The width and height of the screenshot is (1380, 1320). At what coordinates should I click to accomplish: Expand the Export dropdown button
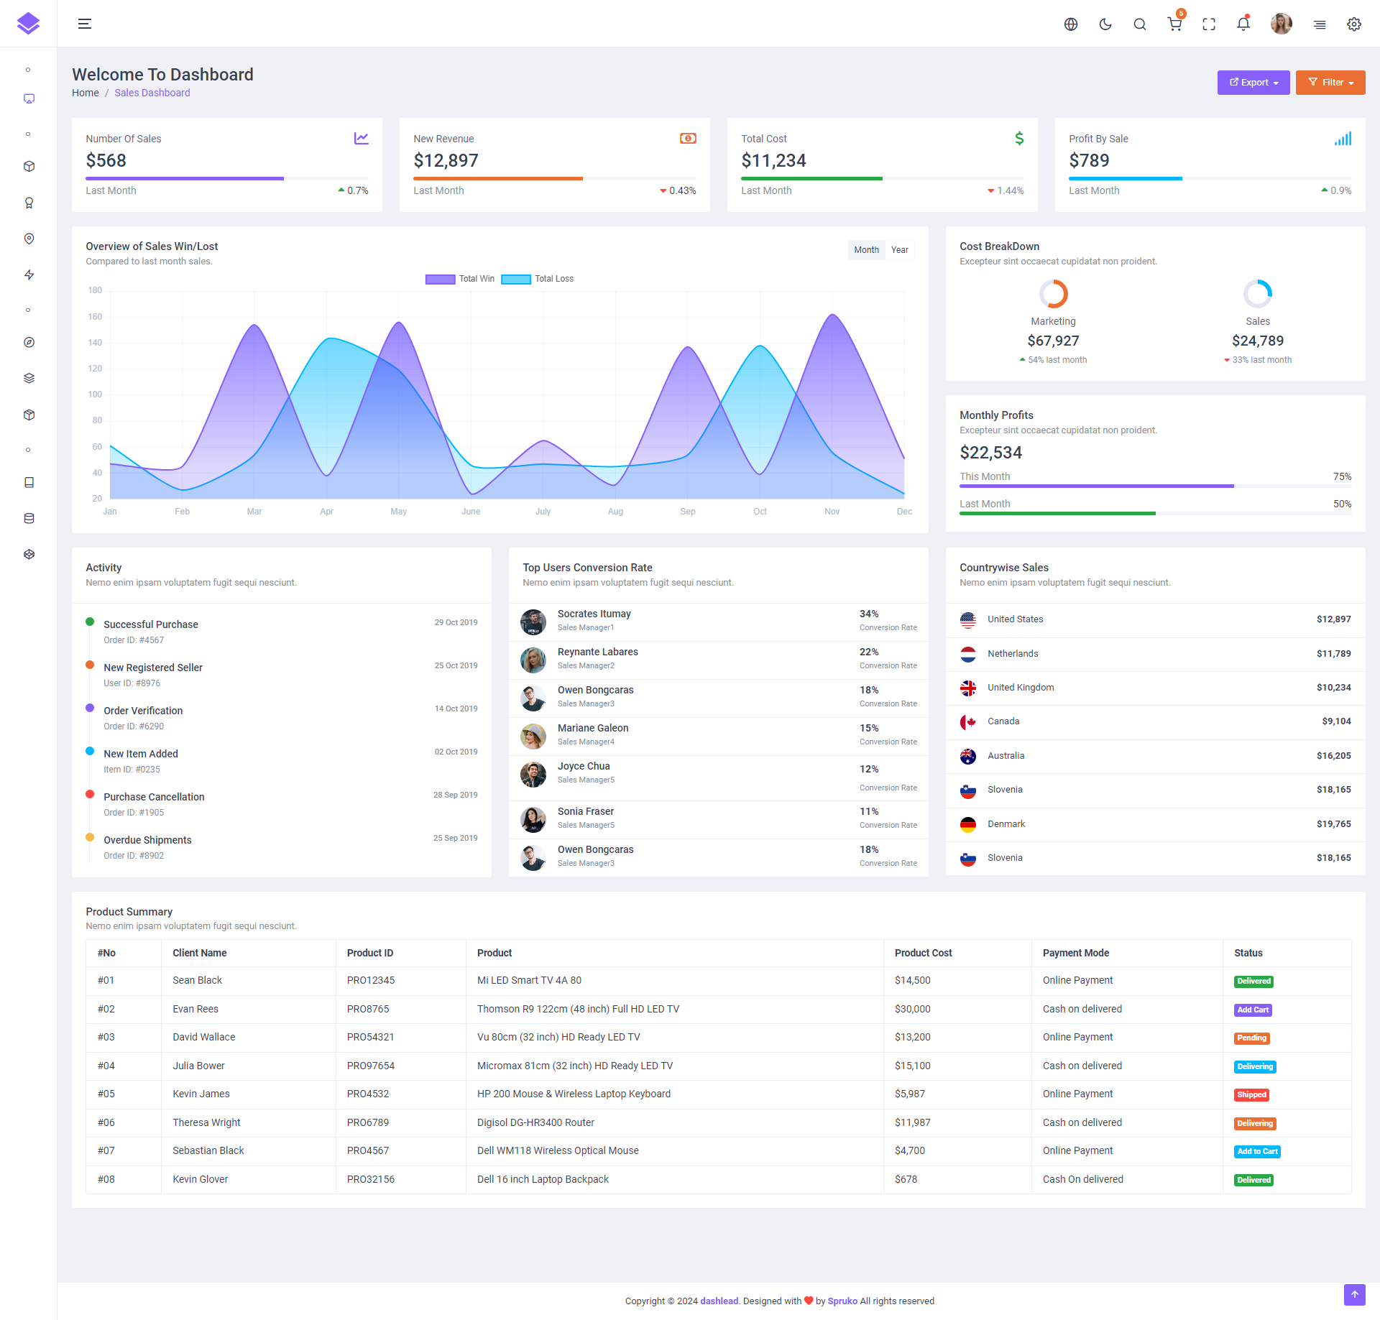1253,83
